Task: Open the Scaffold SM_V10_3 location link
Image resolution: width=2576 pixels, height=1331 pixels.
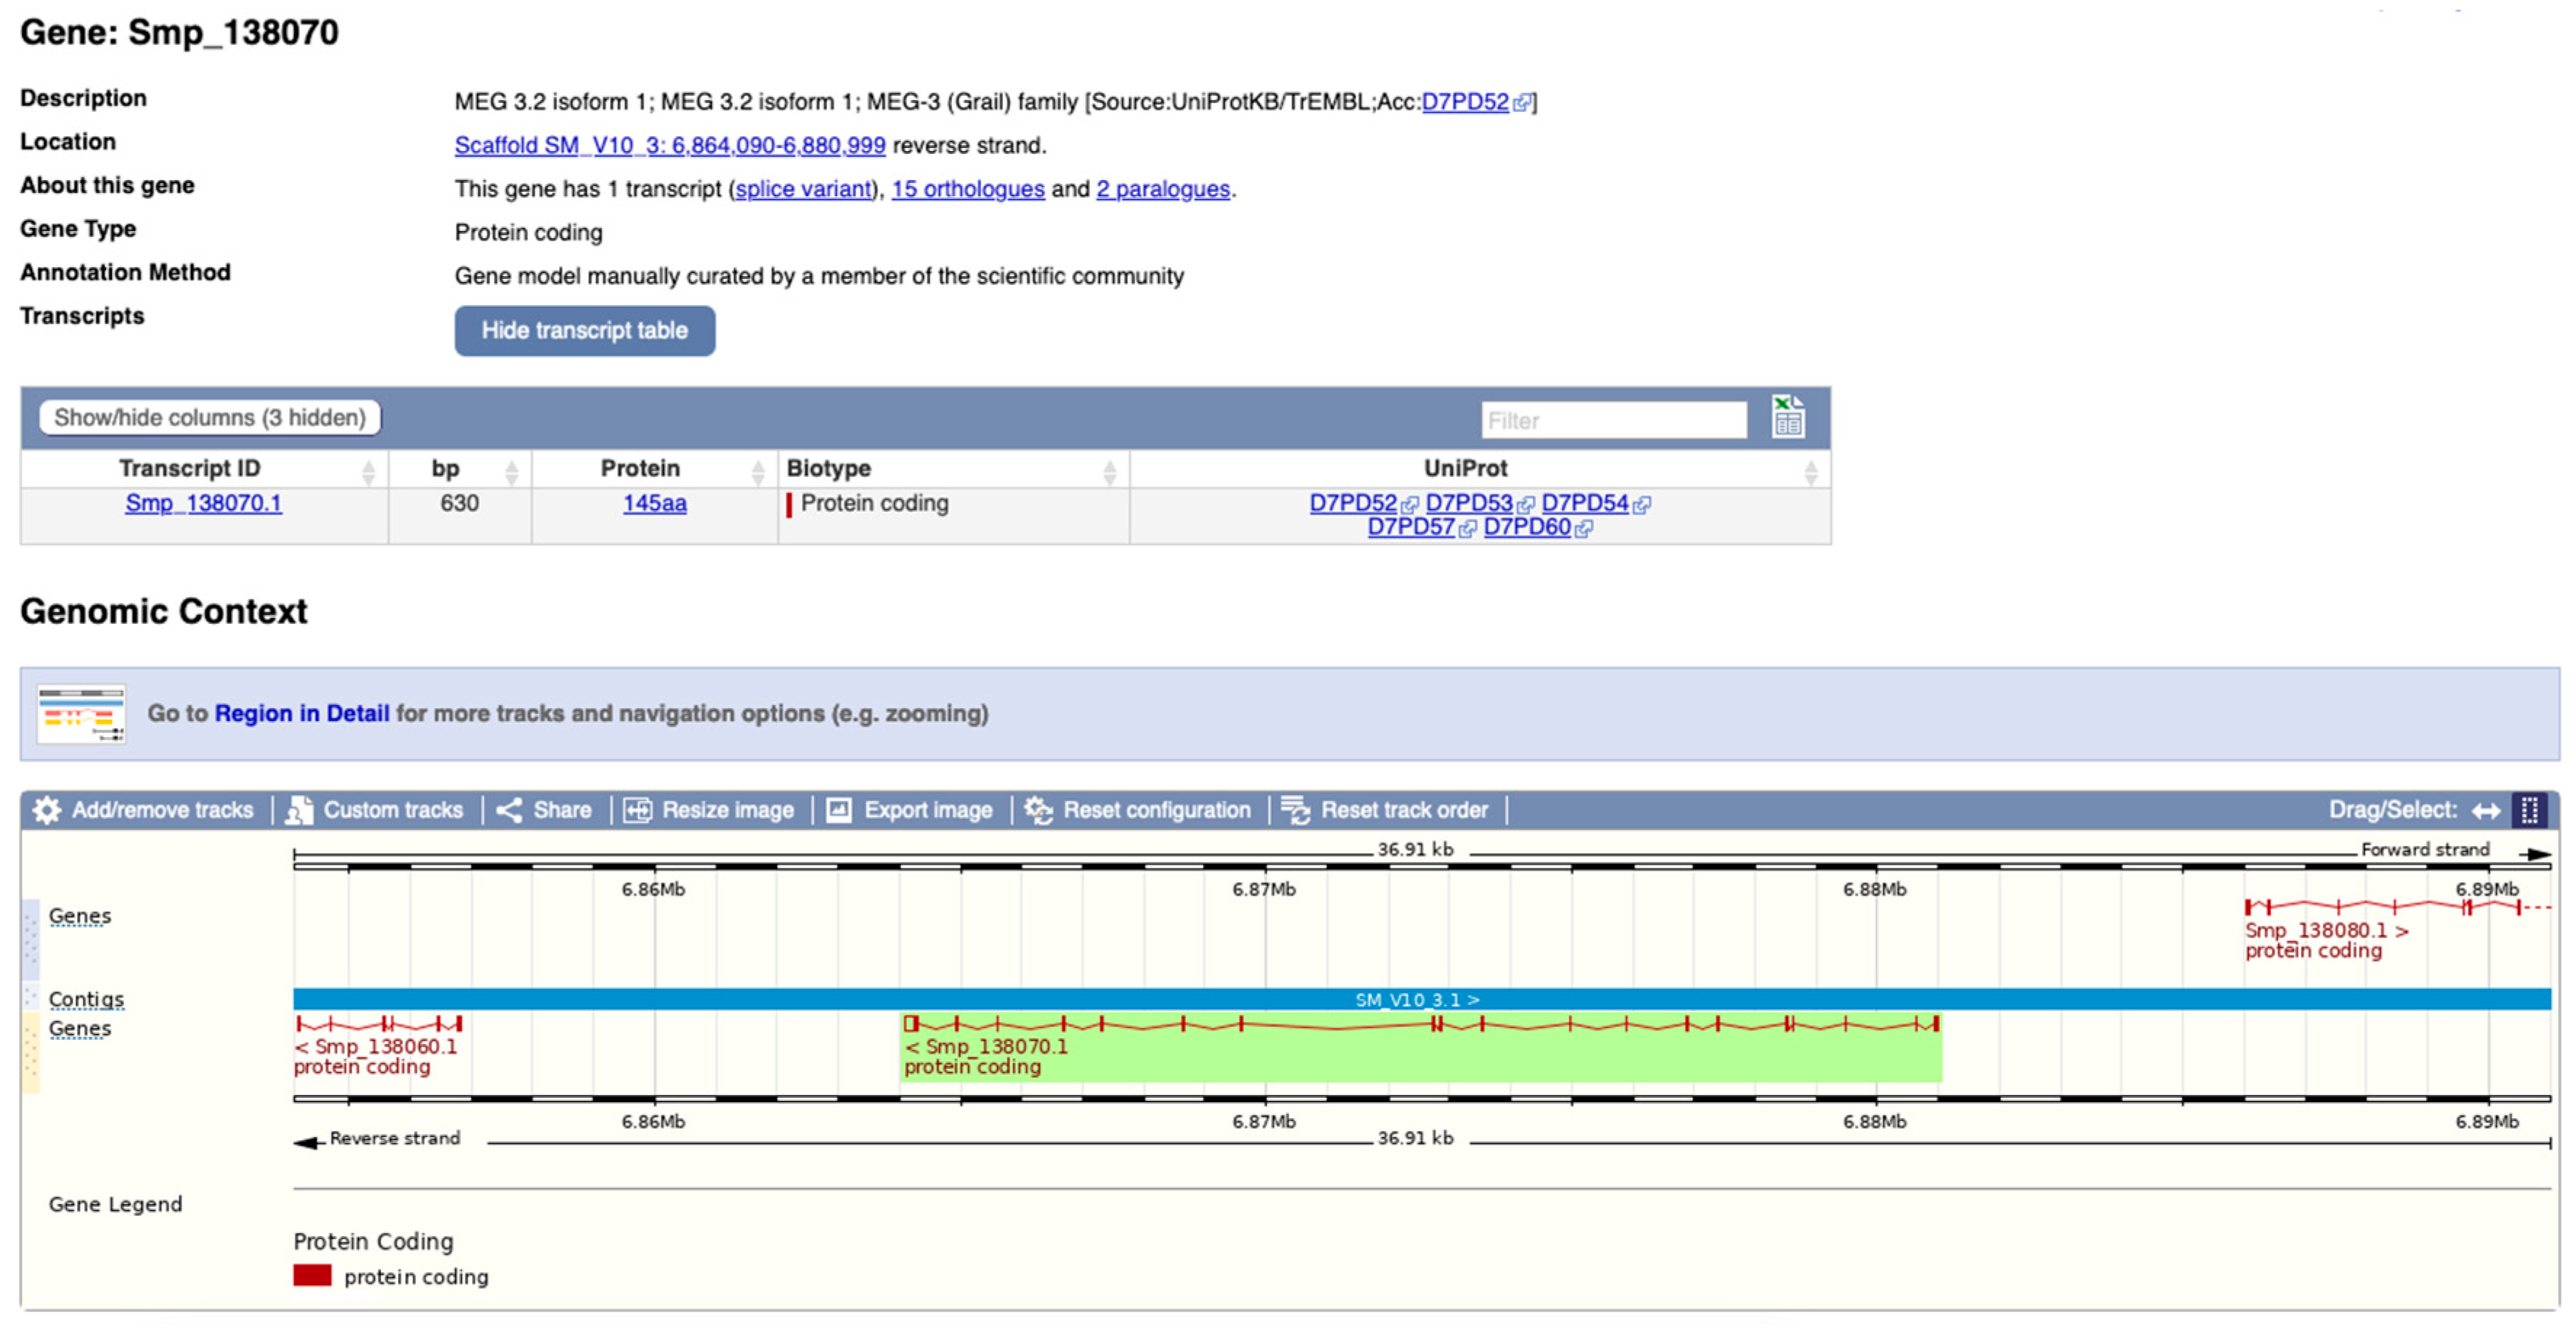Action: click(x=669, y=146)
